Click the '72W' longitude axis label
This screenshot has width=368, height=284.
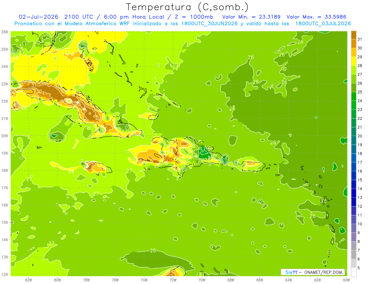[x=173, y=280]
